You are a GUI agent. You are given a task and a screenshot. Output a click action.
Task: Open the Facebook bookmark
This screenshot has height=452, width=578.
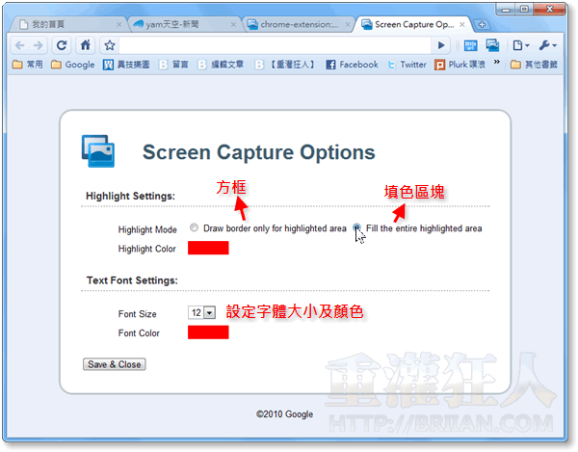click(x=353, y=65)
